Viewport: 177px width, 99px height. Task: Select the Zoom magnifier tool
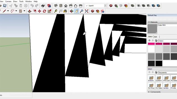pos(82,11)
